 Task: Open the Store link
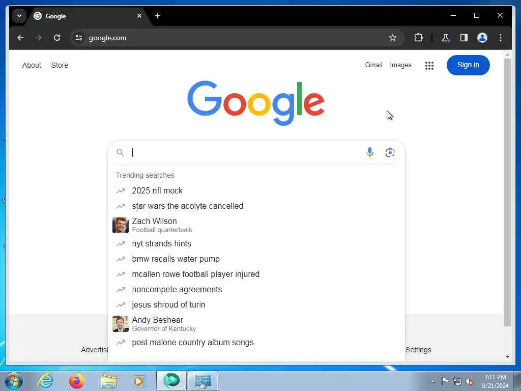click(60, 65)
